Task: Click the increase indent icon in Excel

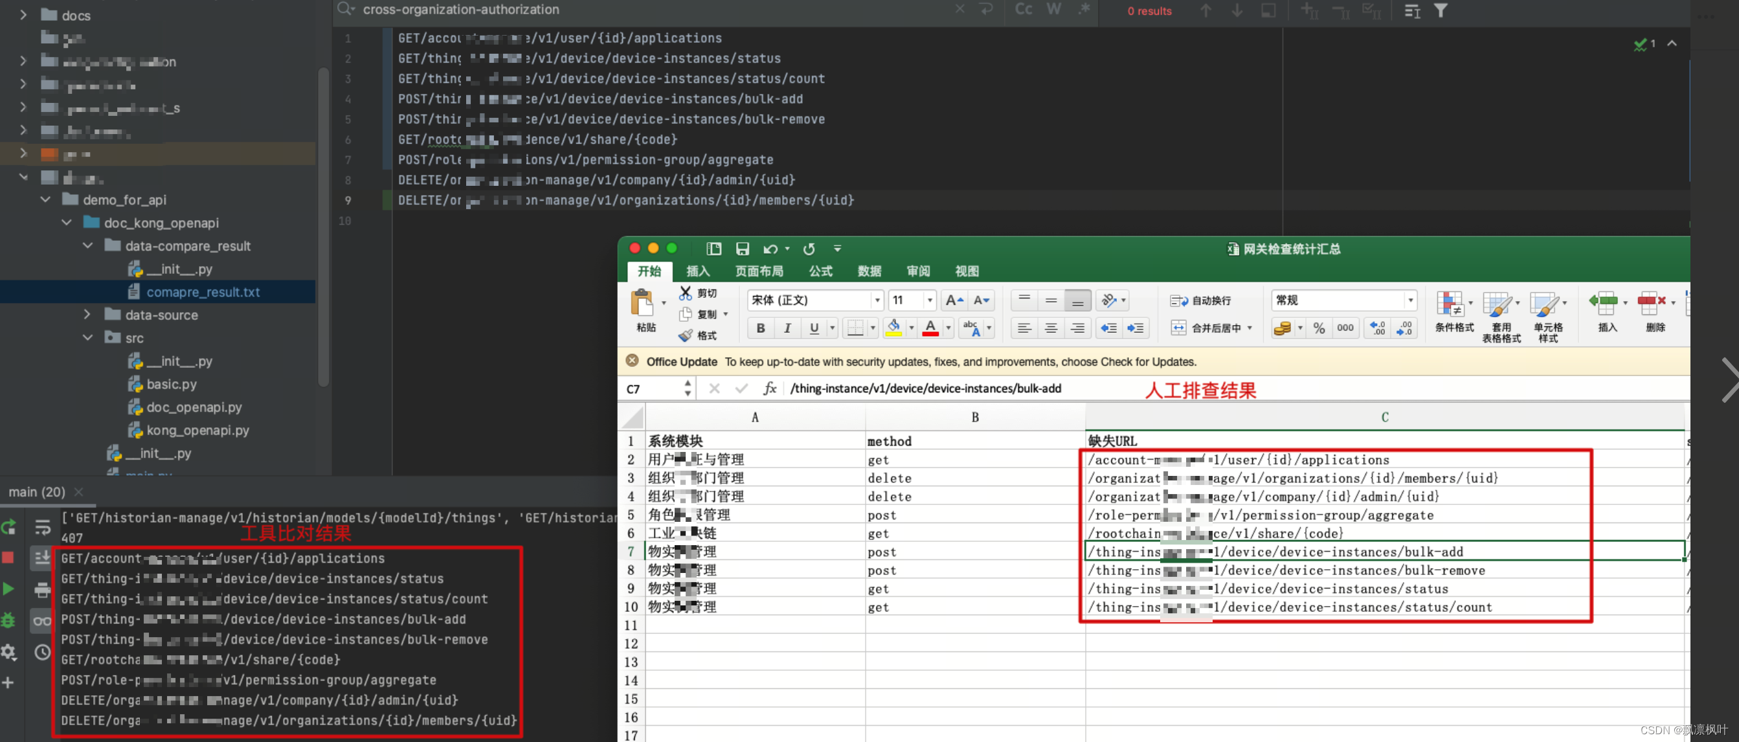Action: pyautogui.click(x=1136, y=328)
